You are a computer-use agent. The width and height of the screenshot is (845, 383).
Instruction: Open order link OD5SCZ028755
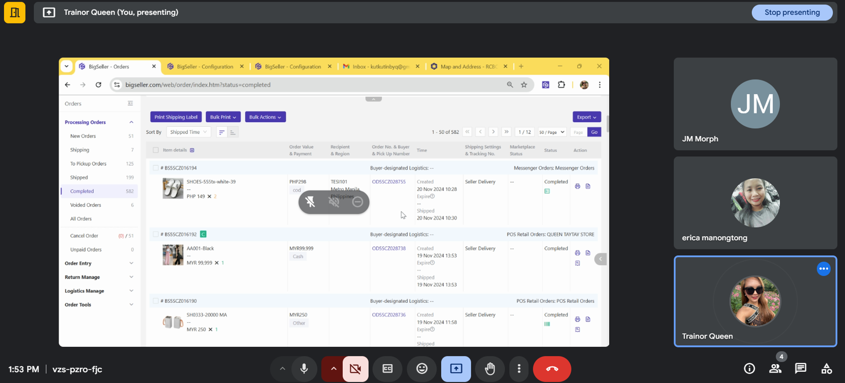(389, 182)
